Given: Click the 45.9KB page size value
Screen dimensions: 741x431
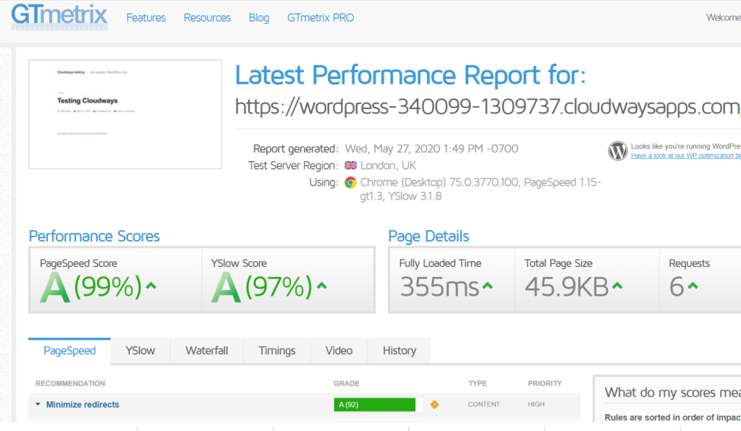Looking at the screenshot, I should click(567, 287).
